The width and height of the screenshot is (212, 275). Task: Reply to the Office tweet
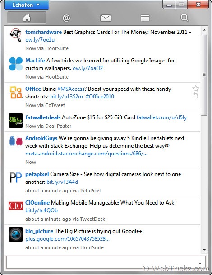[x=196, y=95]
